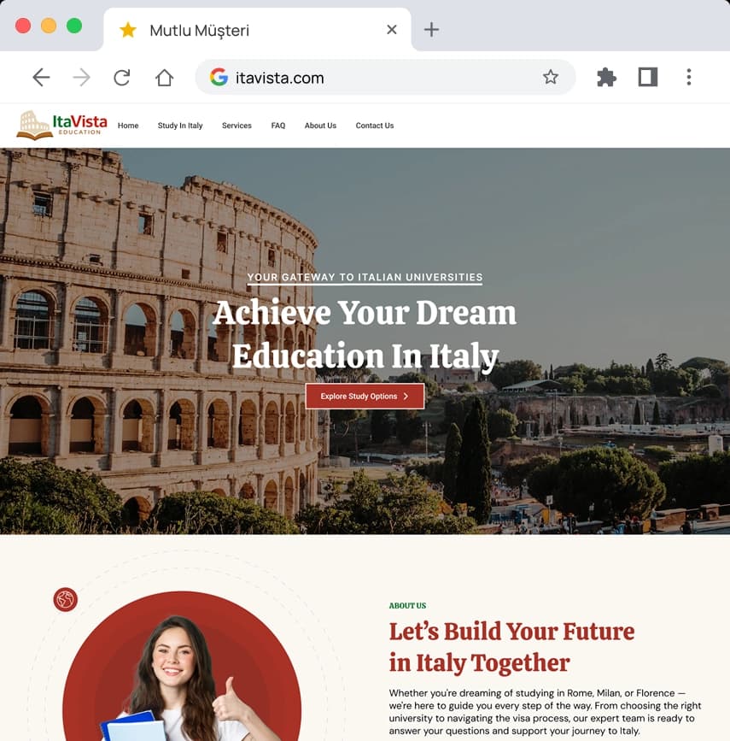730x741 pixels.
Task: Click the ItaVista Education logo
Action: click(x=61, y=126)
